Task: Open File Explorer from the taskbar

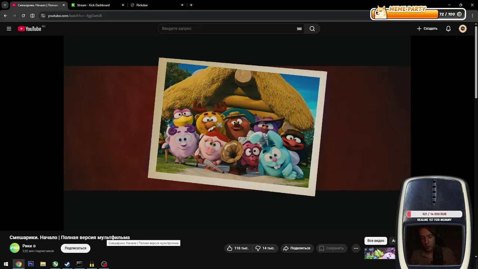Action: [43, 264]
